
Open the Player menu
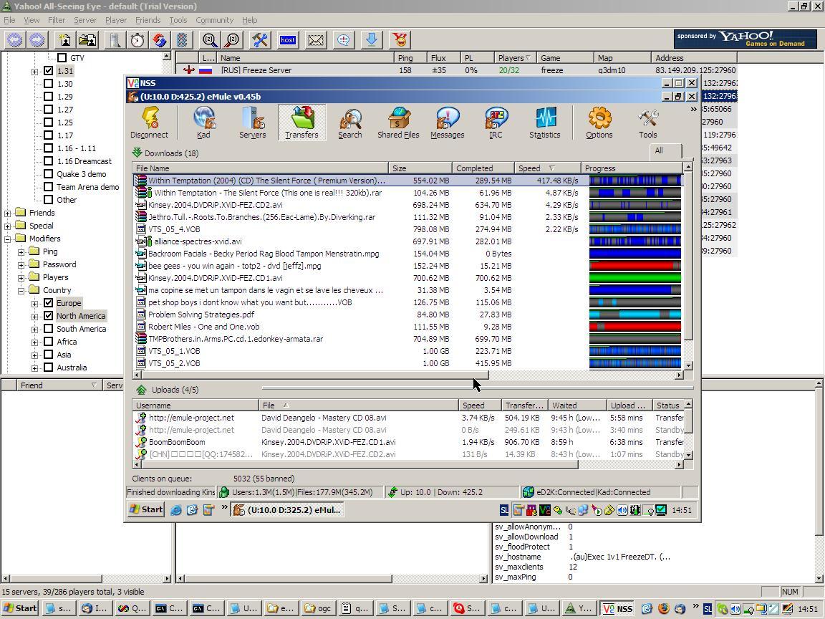click(116, 20)
